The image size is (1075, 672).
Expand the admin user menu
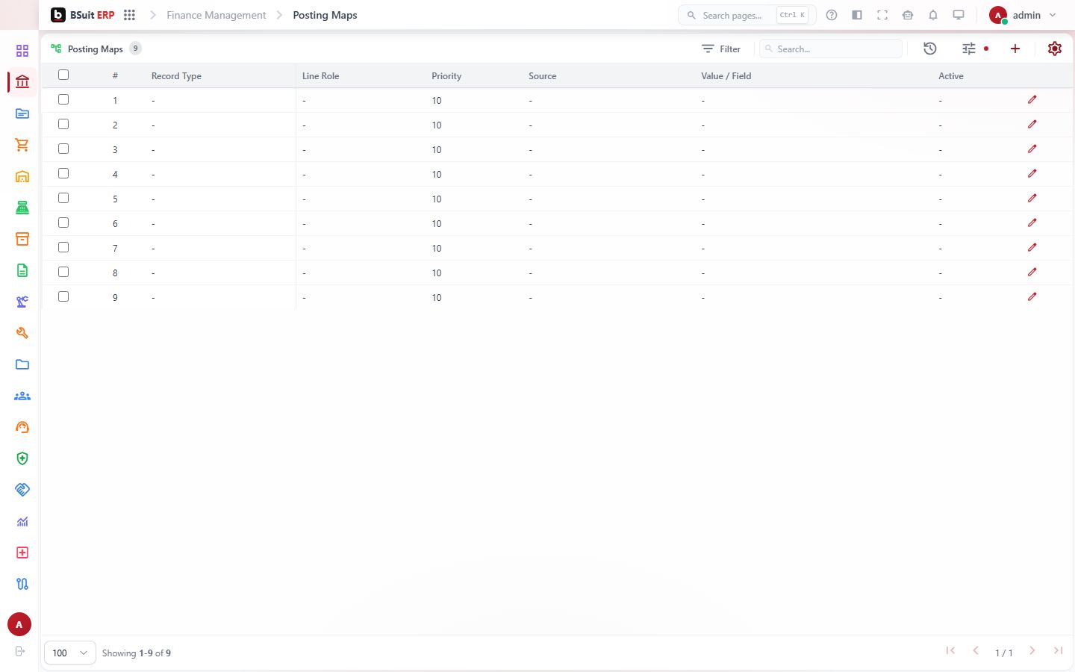pyautogui.click(x=1023, y=15)
